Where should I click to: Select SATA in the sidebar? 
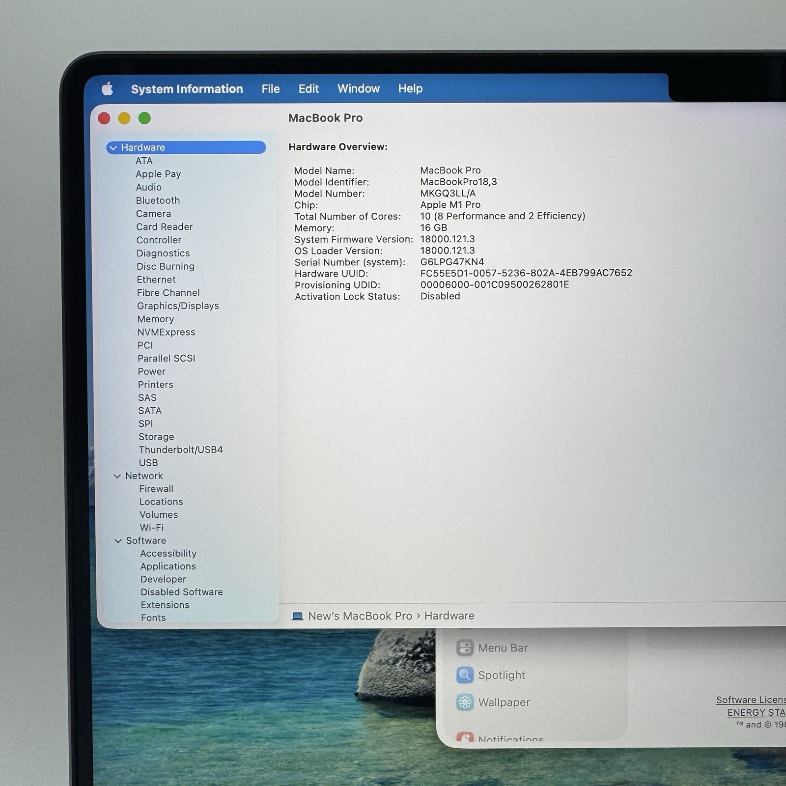pyautogui.click(x=150, y=411)
